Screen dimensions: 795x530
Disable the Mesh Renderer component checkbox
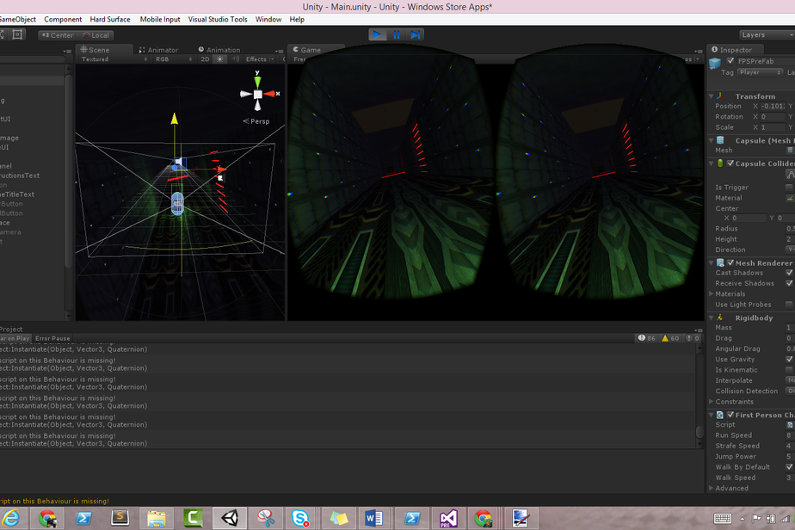(x=730, y=262)
